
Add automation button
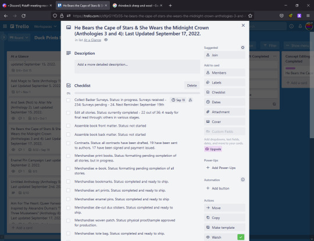click(x=224, y=188)
